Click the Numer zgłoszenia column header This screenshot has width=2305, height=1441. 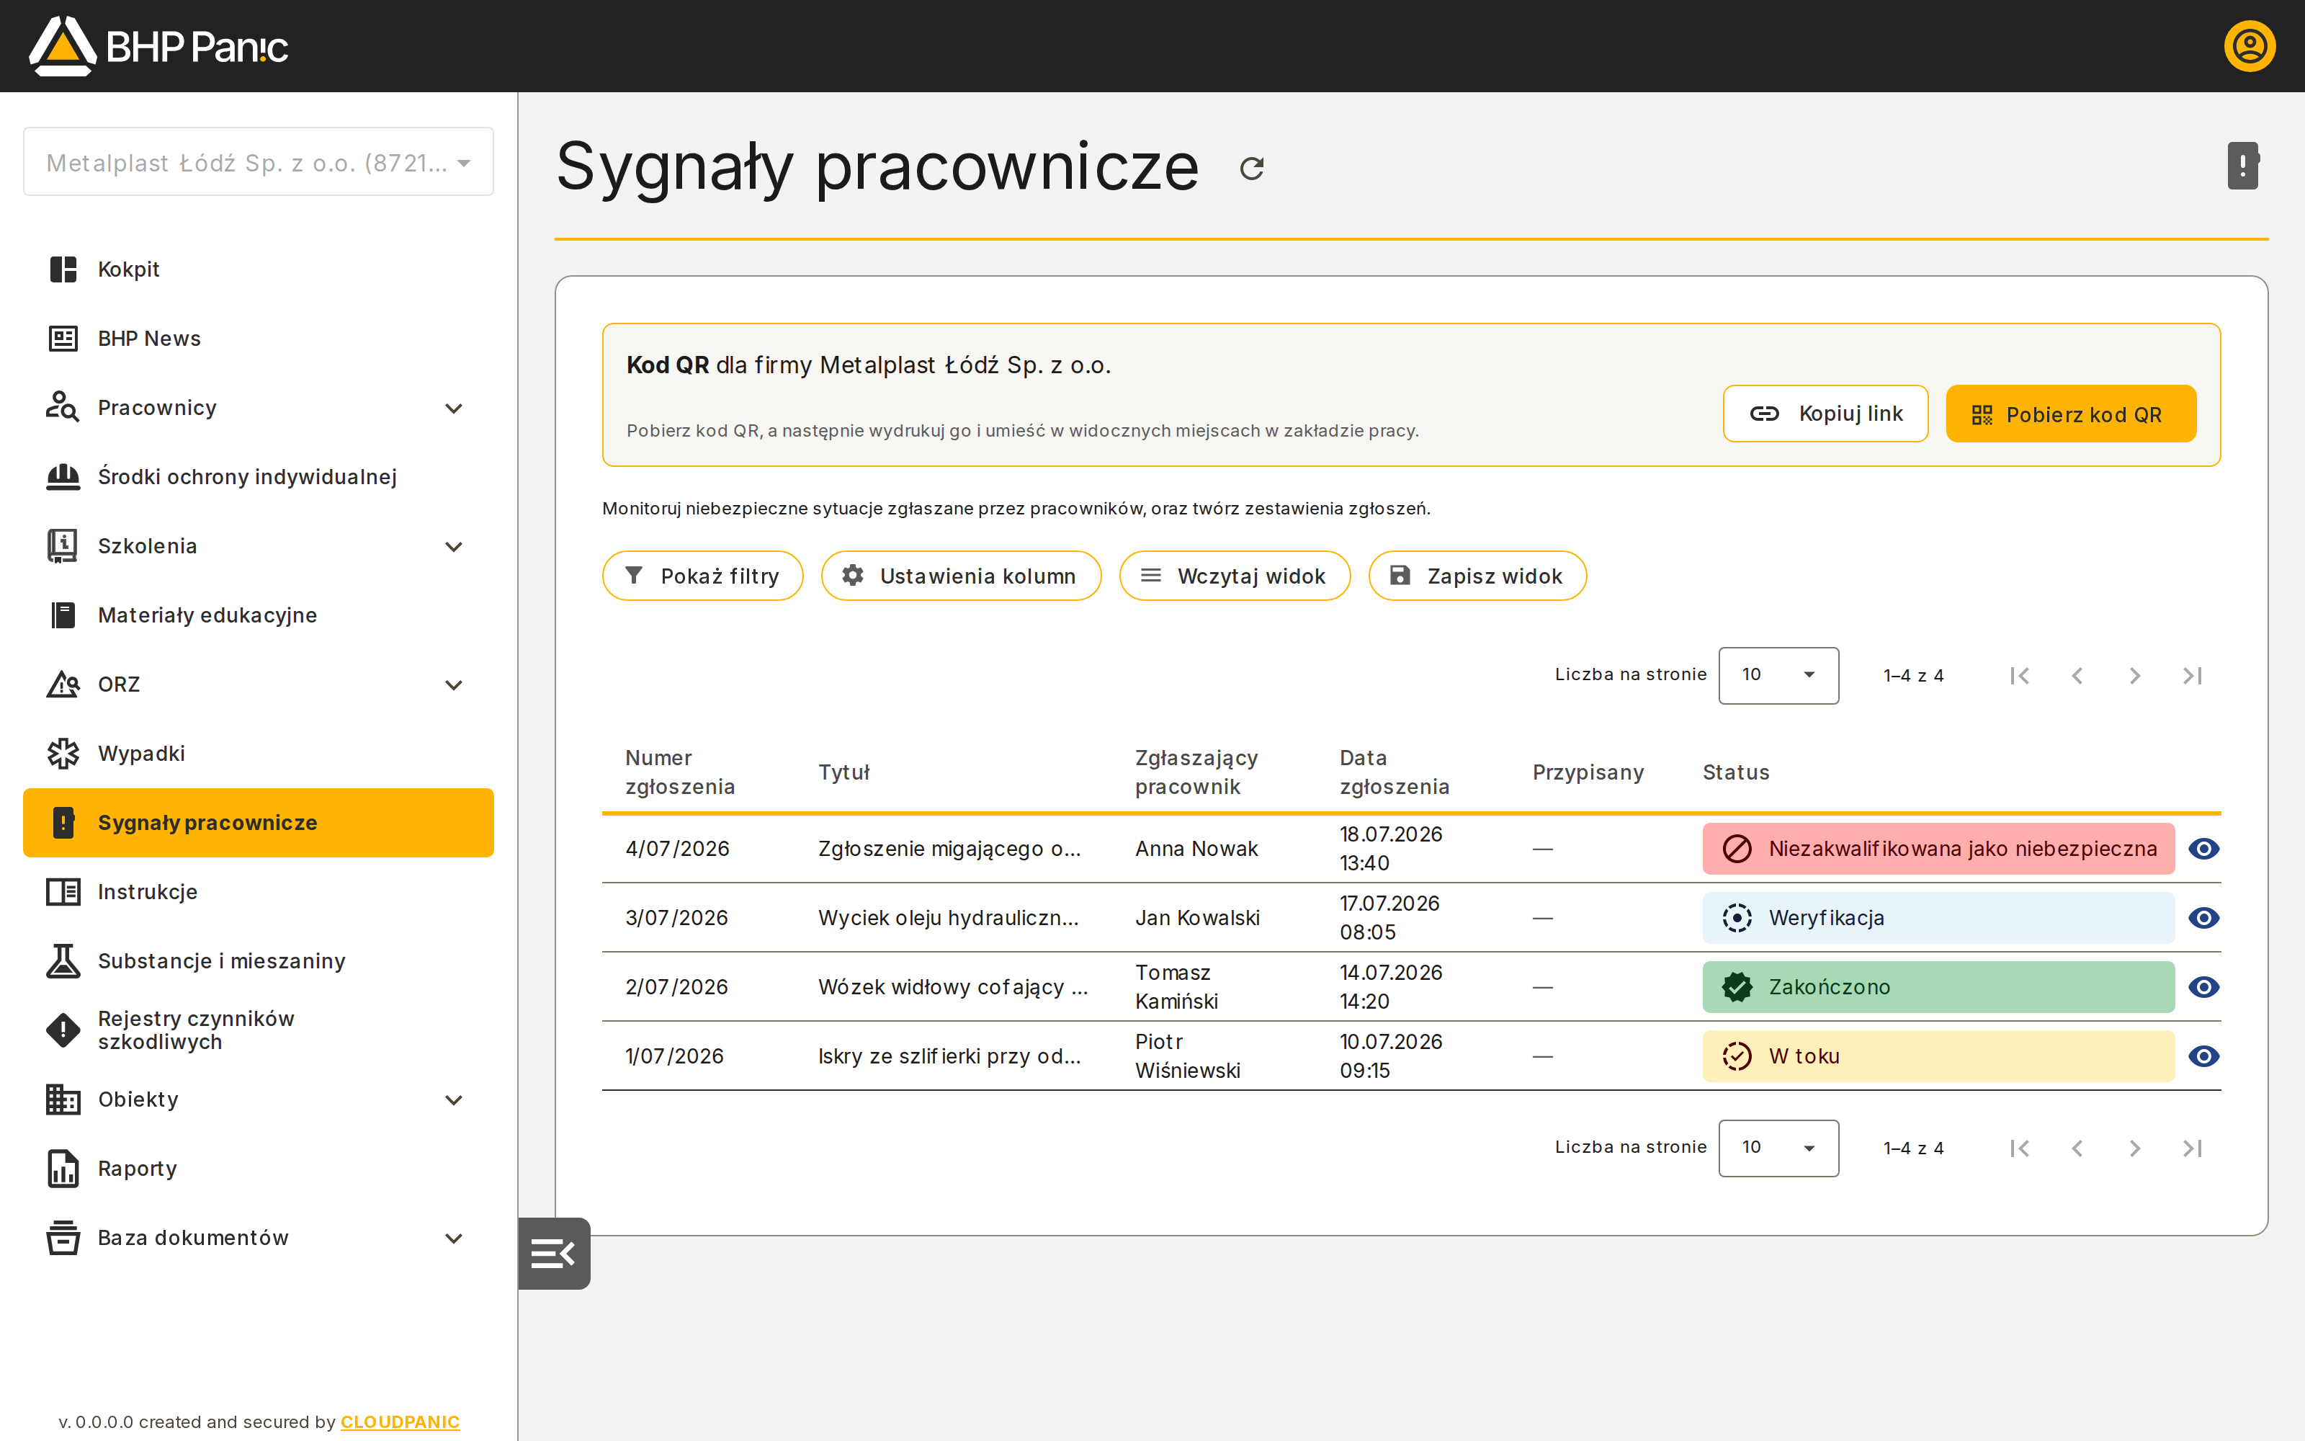pos(680,772)
